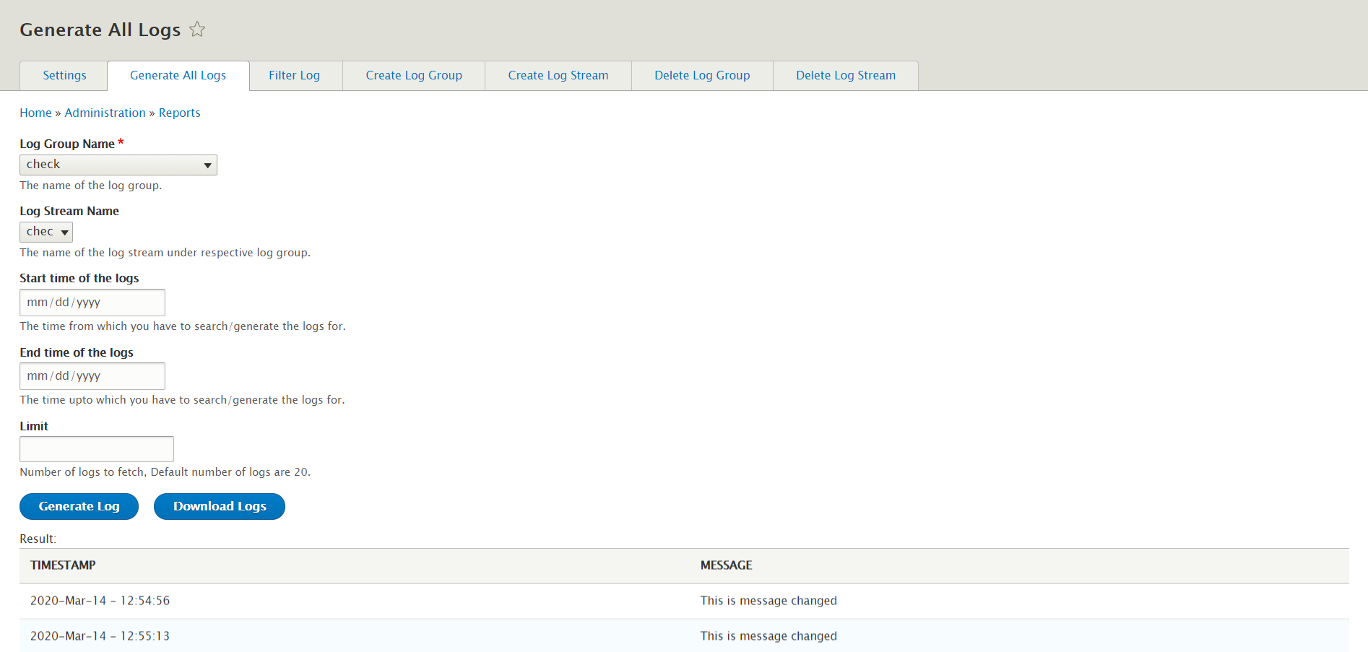Star the Generate All Logs page as favorite
The image size is (1368, 652).
(197, 29)
